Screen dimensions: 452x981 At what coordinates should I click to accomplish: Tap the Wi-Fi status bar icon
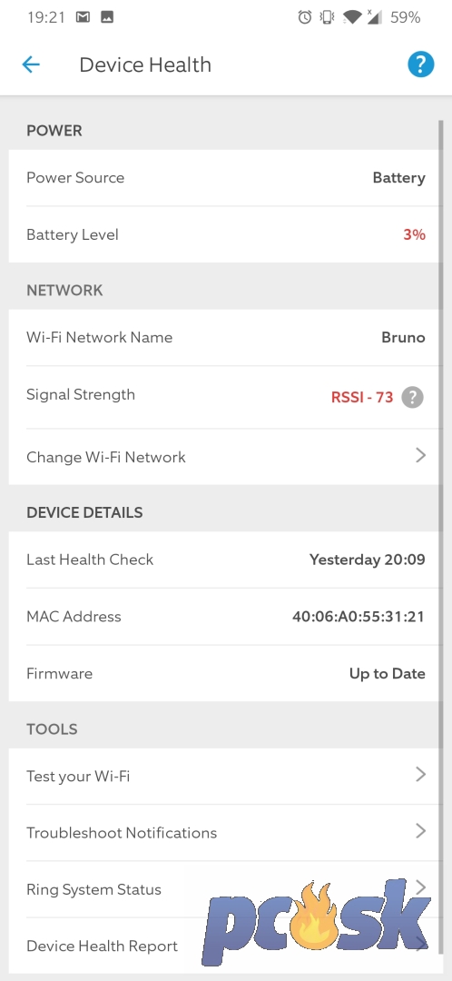coord(352,17)
